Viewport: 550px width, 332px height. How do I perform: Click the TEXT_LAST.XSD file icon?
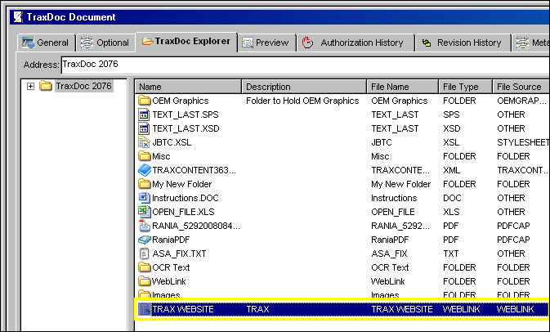tap(144, 128)
